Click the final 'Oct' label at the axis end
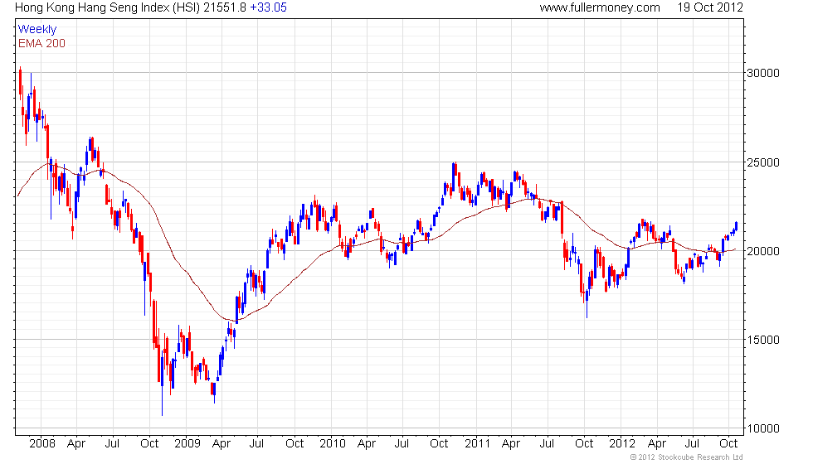This screenshot has height=464, width=813. (729, 444)
